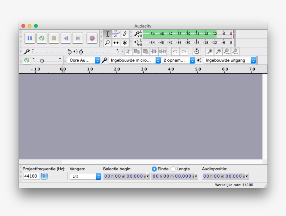Select the Selection tool
This screenshot has width=286, height=216.
[x=108, y=34]
